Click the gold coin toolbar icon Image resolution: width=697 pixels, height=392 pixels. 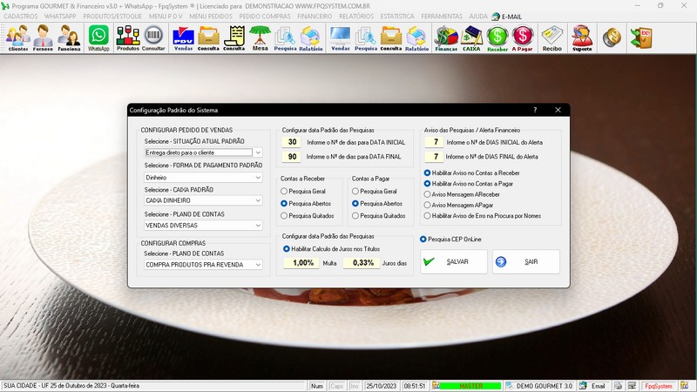612,37
